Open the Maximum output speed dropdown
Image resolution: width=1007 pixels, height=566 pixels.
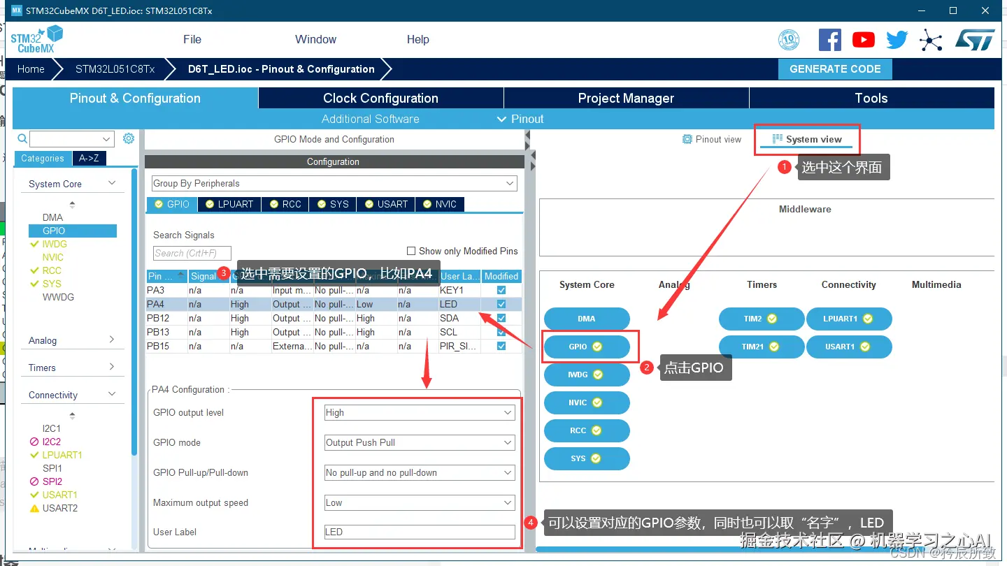coord(420,503)
